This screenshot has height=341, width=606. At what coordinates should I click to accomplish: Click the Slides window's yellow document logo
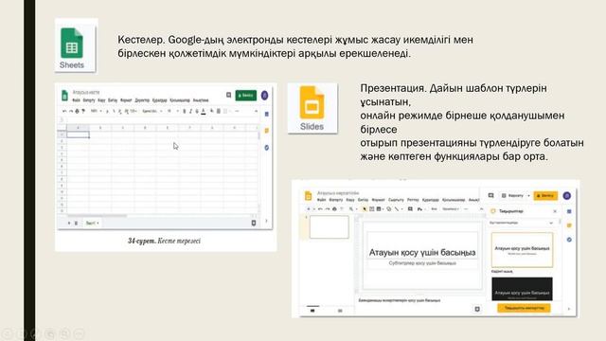(308, 196)
